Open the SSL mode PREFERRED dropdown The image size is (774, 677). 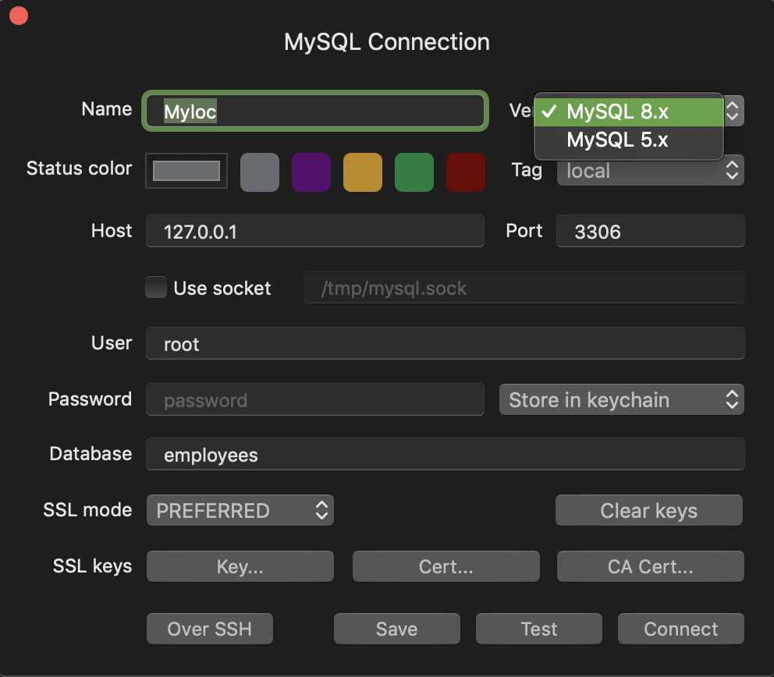[240, 510]
